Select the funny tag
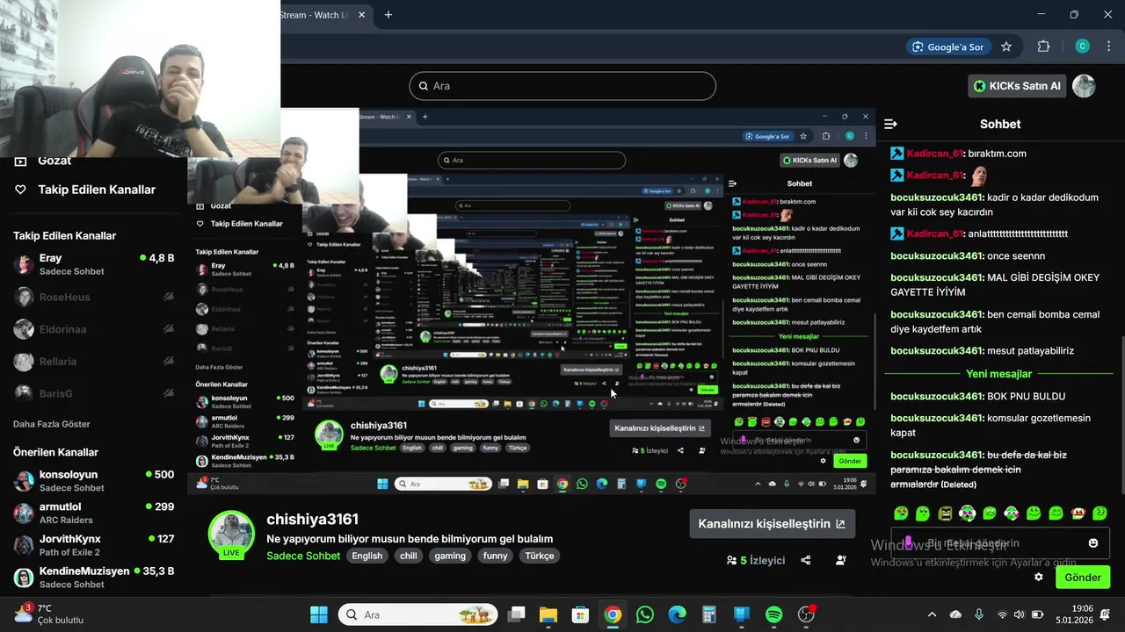 [x=496, y=556]
